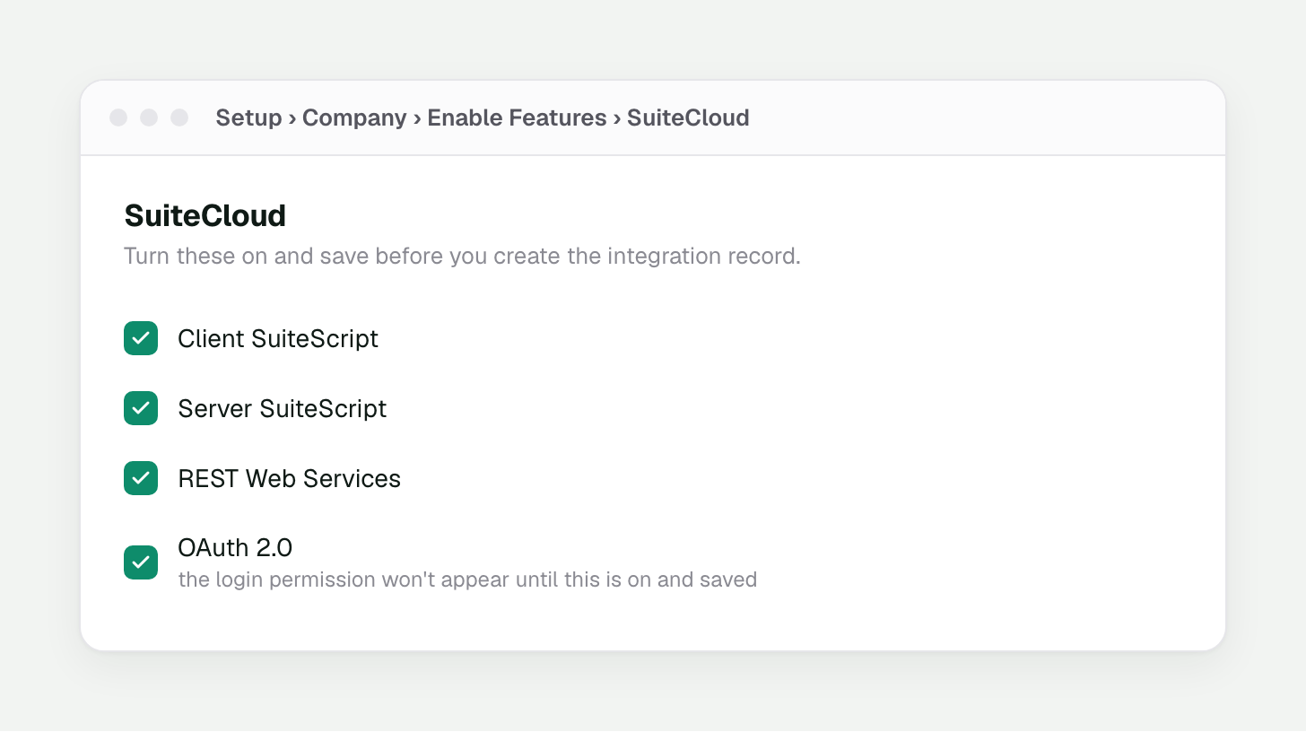Click the middle gray window control dot

click(x=149, y=118)
